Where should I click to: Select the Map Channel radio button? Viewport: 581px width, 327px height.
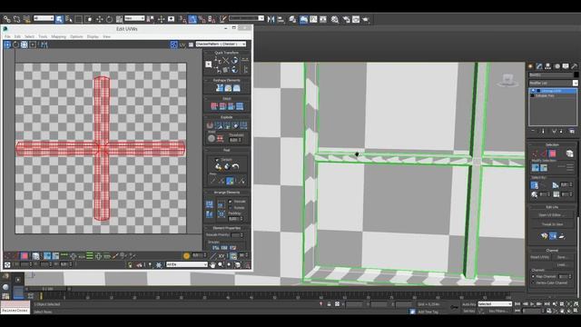coord(533,276)
